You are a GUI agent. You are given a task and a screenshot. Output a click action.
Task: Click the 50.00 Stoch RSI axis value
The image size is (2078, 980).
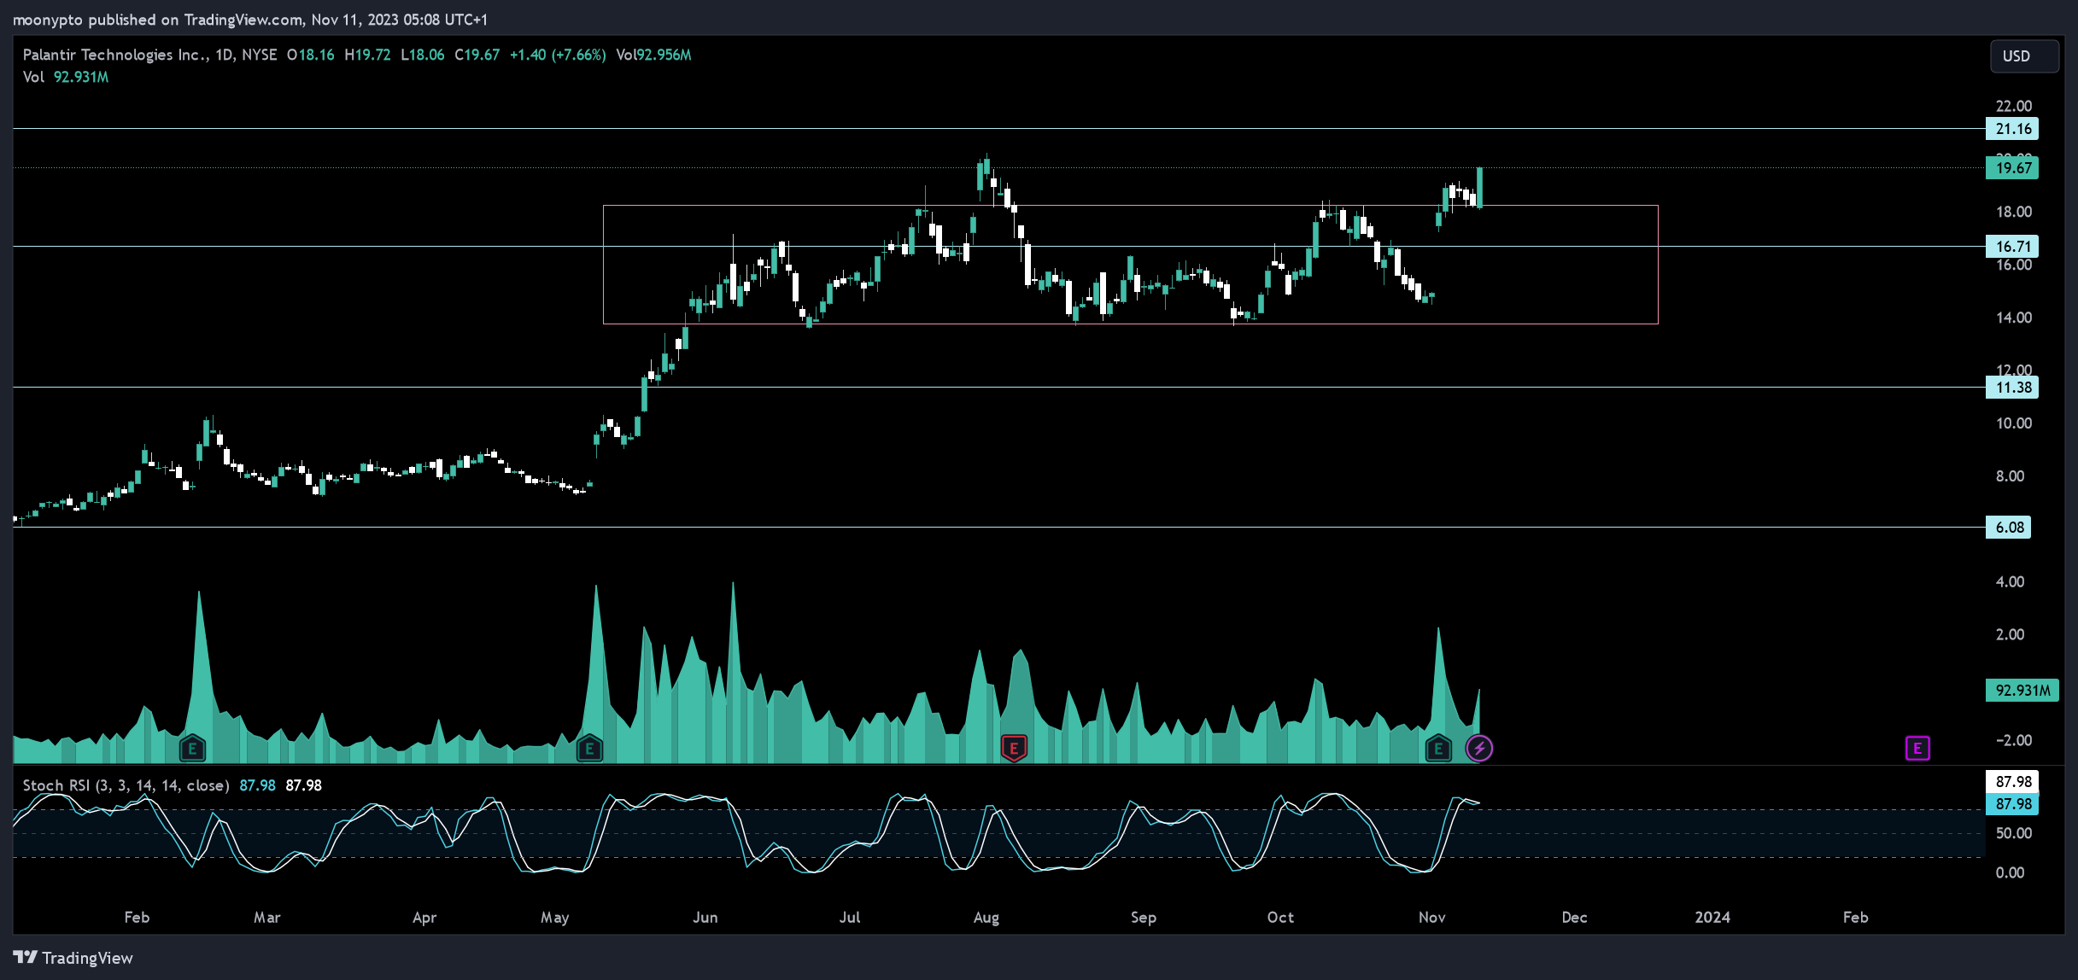(2013, 833)
